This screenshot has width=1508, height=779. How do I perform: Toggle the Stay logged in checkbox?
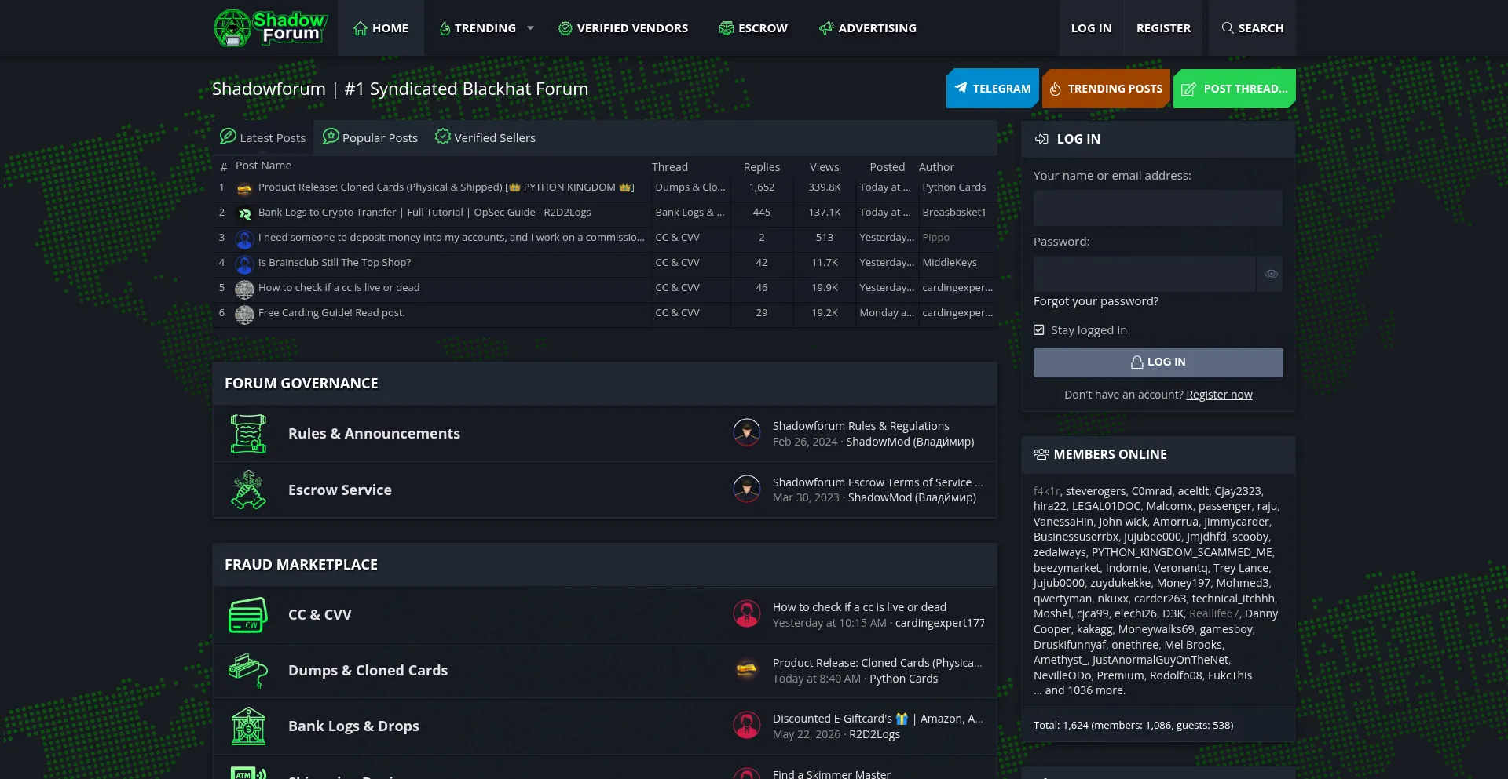click(x=1039, y=330)
